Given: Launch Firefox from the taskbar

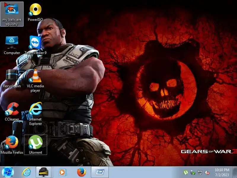Looking at the screenshot, I should [x=81, y=172].
